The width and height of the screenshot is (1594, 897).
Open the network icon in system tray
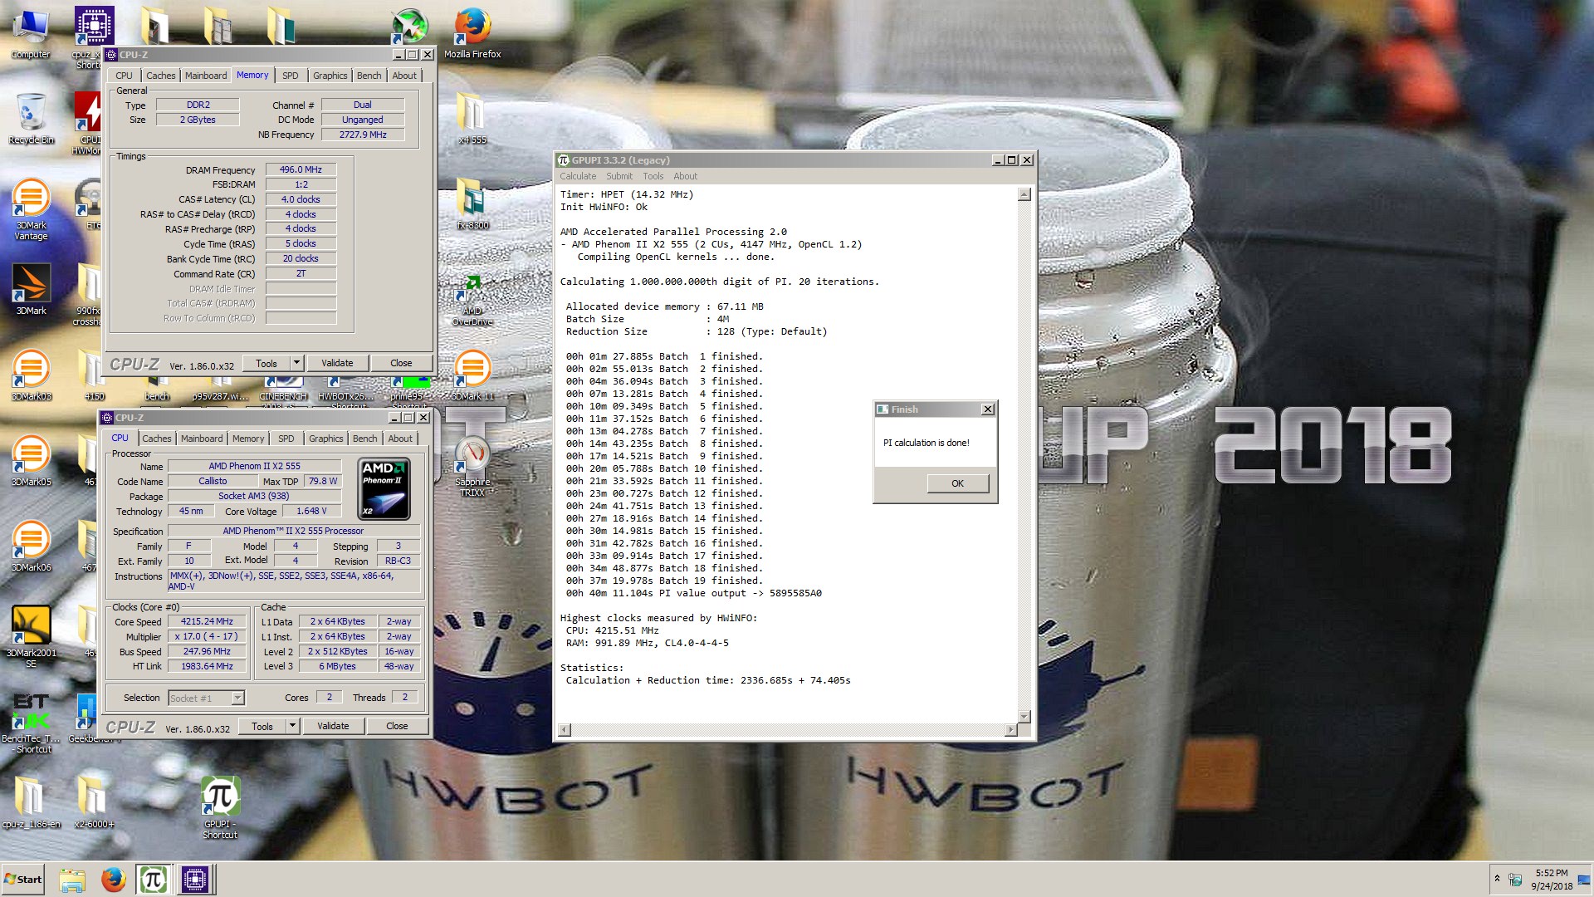[1515, 880]
